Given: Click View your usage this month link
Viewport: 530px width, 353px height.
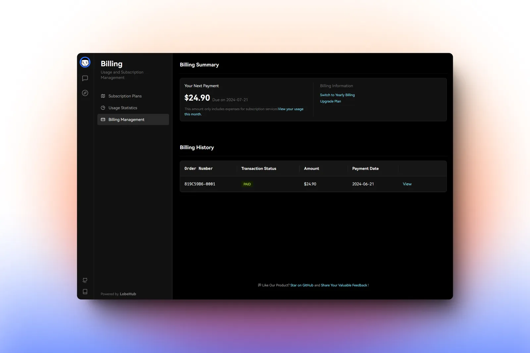Looking at the screenshot, I should click(x=291, y=109).
